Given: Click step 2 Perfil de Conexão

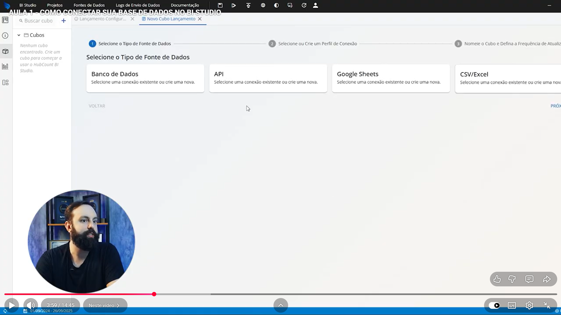Looking at the screenshot, I should tap(313, 44).
